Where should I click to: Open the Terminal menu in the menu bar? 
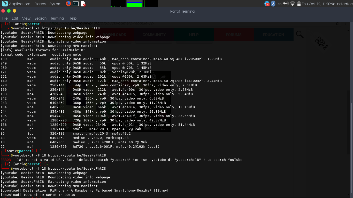(57, 18)
